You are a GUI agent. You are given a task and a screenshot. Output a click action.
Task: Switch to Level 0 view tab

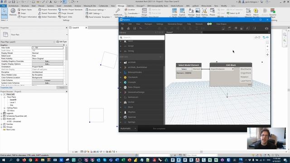coord(76,28)
